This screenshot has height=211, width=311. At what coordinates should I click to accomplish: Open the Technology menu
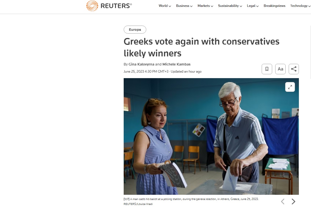(300, 6)
